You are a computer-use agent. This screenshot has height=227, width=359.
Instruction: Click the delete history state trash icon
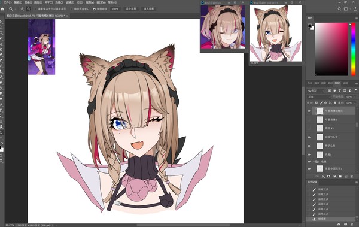352,224
